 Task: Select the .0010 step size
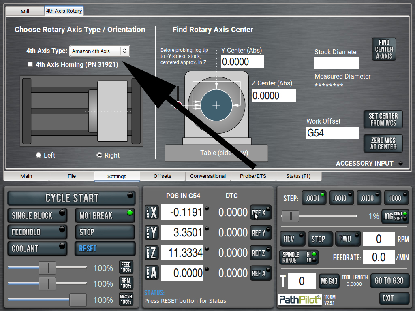[x=341, y=198]
